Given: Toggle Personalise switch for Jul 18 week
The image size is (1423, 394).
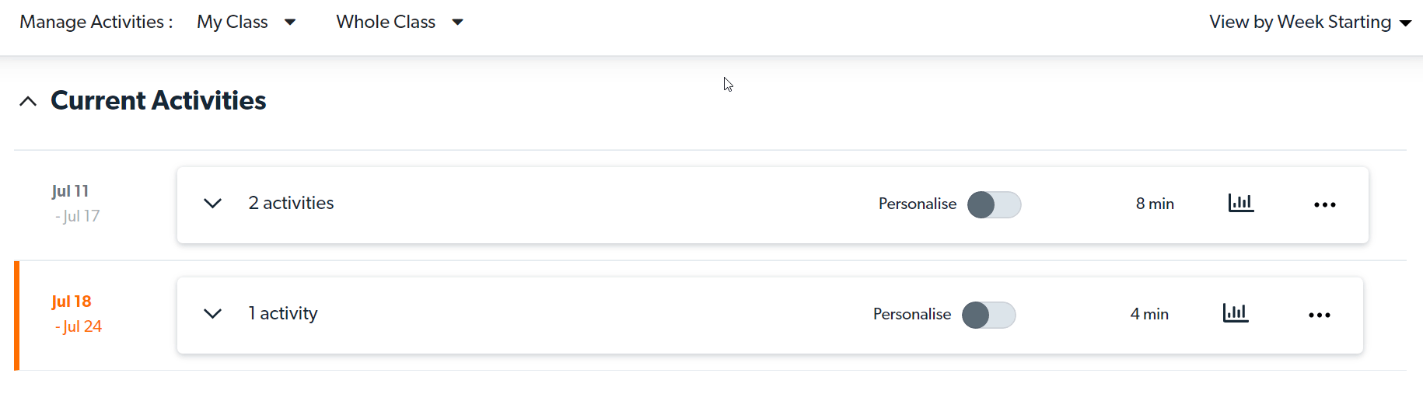Looking at the screenshot, I should (988, 315).
